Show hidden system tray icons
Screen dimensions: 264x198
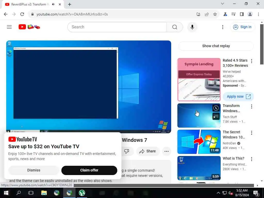point(218,193)
